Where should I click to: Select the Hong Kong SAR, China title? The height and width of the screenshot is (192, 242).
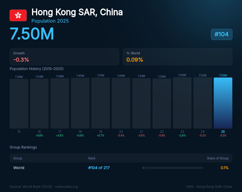(x=77, y=12)
